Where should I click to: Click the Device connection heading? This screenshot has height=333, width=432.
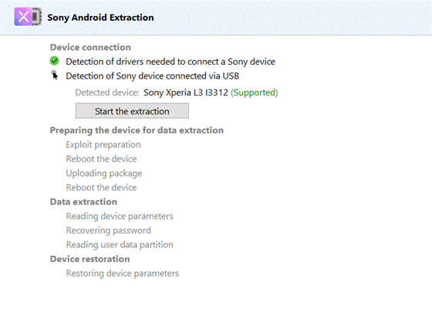point(90,47)
